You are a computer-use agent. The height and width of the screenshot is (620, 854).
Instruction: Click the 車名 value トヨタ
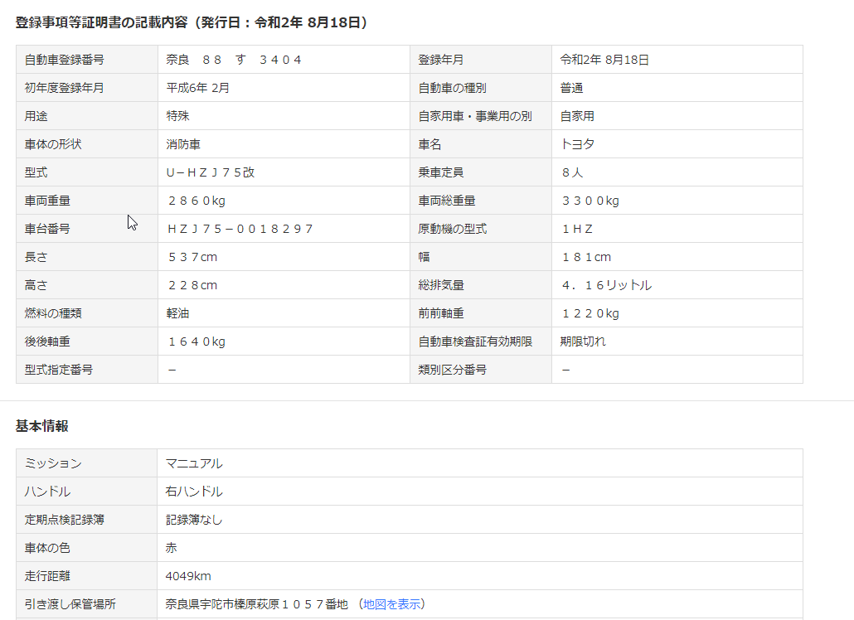[x=578, y=144]
